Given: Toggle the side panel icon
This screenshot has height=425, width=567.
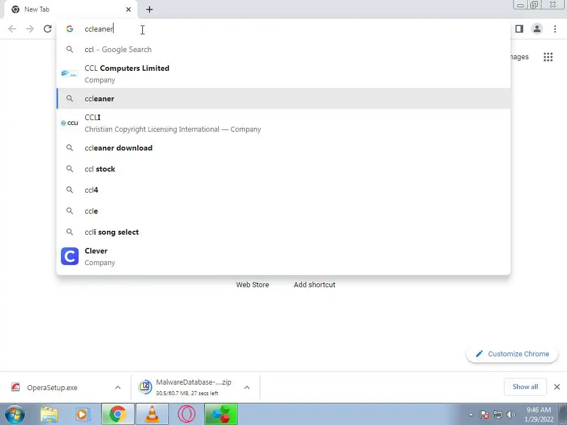Looking at the screenshot, I should pyautogui.click(x=519, y=29).
